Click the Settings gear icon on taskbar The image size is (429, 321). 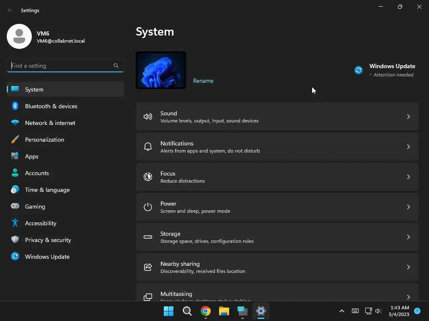coord(261,311)
